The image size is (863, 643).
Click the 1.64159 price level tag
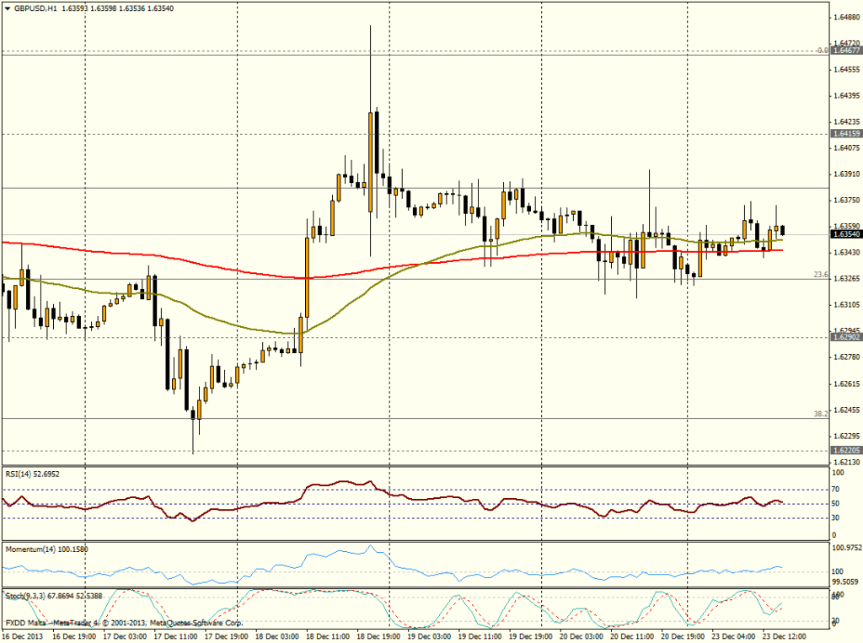point(846,133)
